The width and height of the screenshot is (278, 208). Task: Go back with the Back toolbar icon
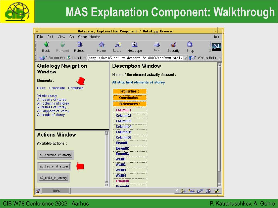click(x=46, y=44)
